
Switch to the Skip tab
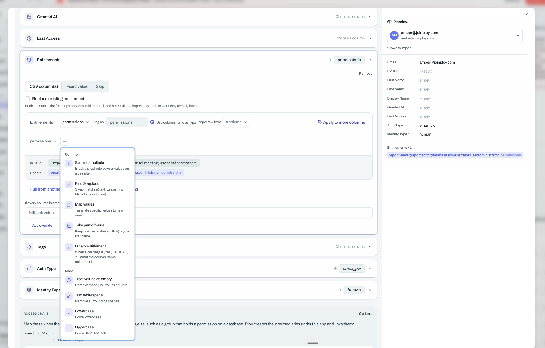pyautogui.click(x=100, y=86)
